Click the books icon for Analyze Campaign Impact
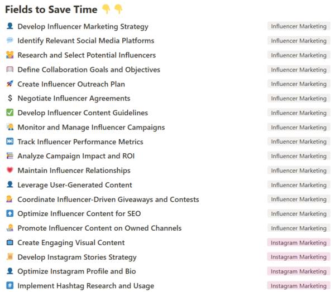The image size is (335, 292). click(10, 156)
